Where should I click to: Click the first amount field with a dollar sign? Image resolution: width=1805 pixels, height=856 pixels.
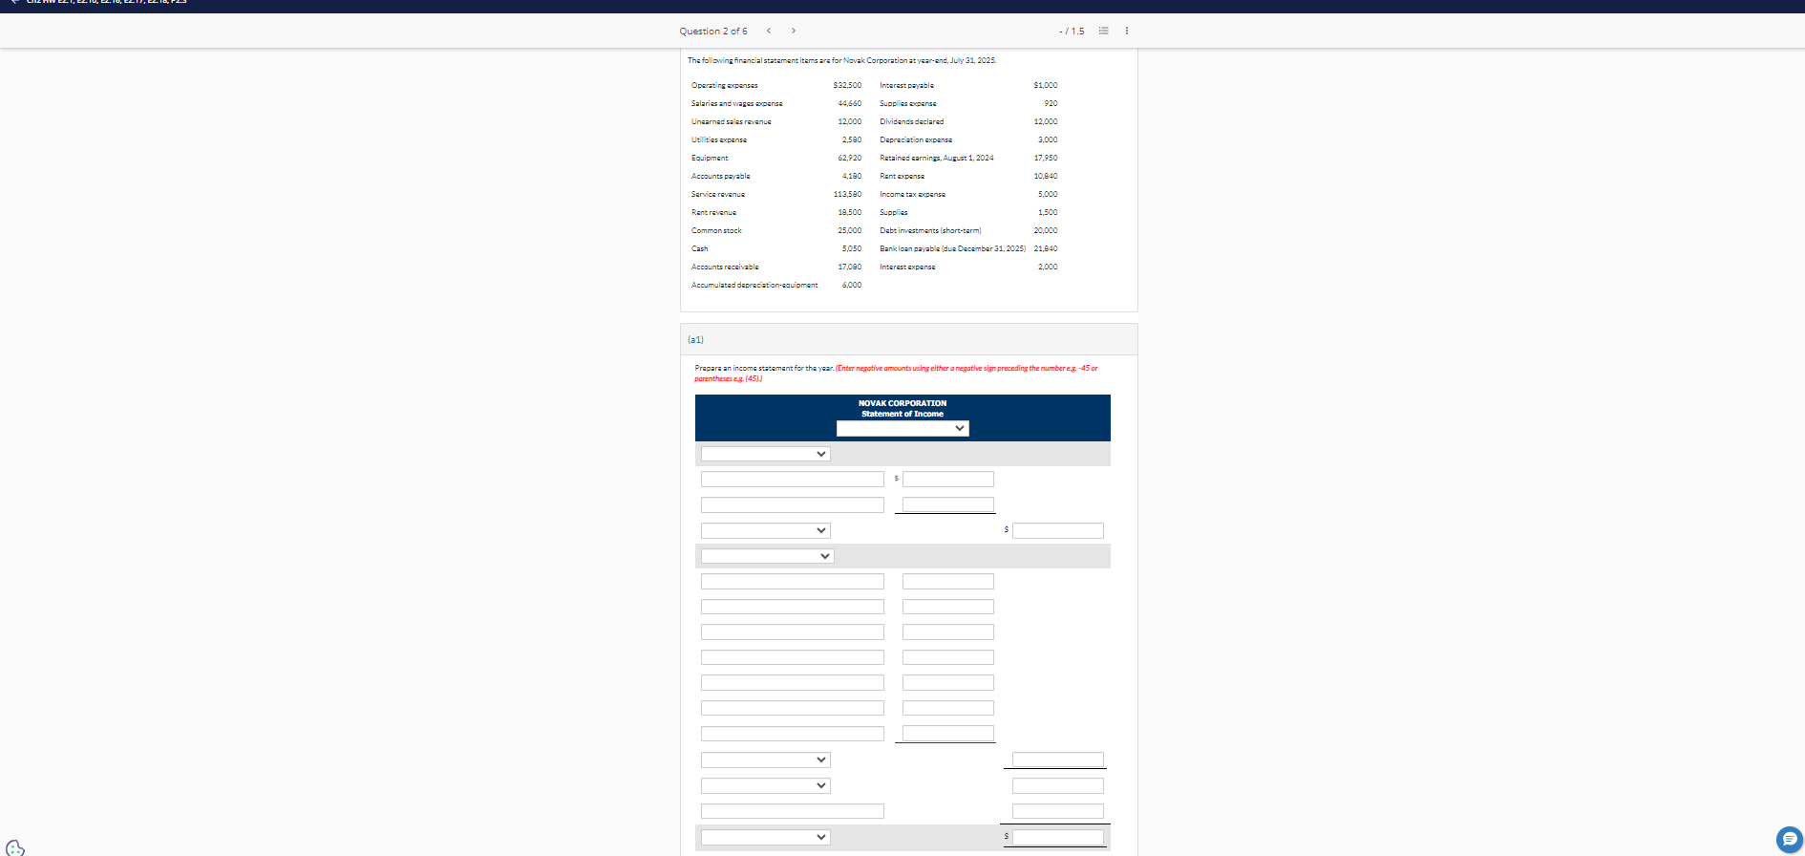[x=948, y=480]
